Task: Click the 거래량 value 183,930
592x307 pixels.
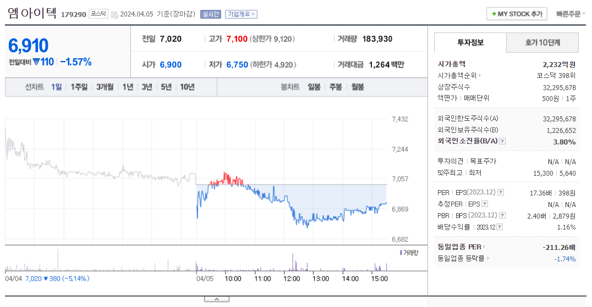Action: pyautogui.click(x=377, y=39)
